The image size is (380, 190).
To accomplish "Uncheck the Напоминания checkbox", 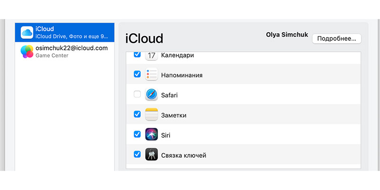I will 137,74.
